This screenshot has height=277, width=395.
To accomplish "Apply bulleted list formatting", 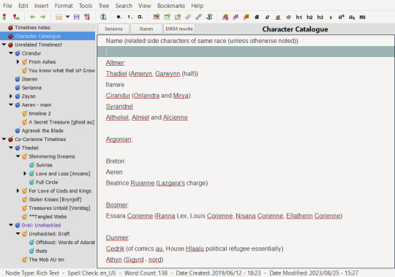I will click(119, 17).
